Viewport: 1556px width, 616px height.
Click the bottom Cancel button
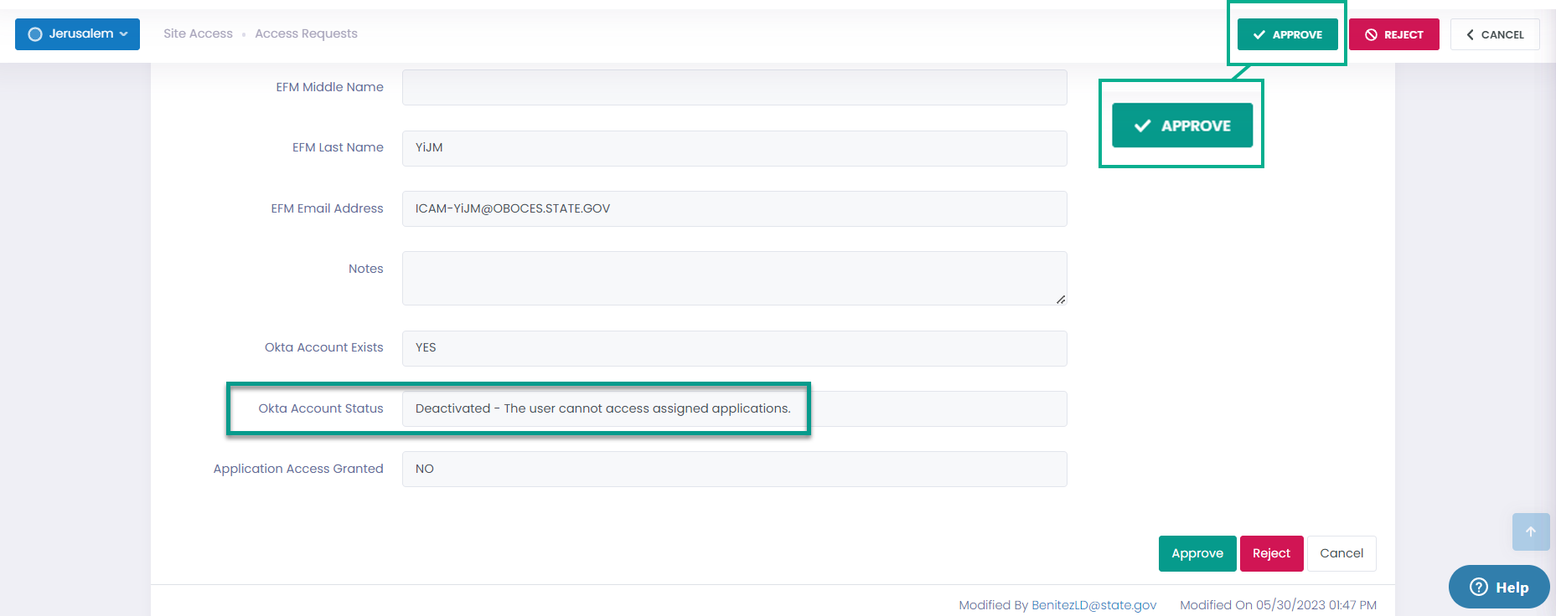1341,553
